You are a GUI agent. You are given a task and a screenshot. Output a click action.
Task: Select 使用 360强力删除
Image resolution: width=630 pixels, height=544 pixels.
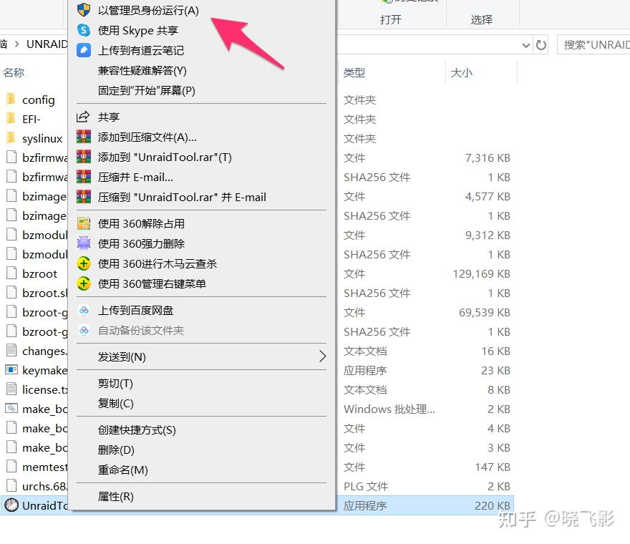(141, 244)
